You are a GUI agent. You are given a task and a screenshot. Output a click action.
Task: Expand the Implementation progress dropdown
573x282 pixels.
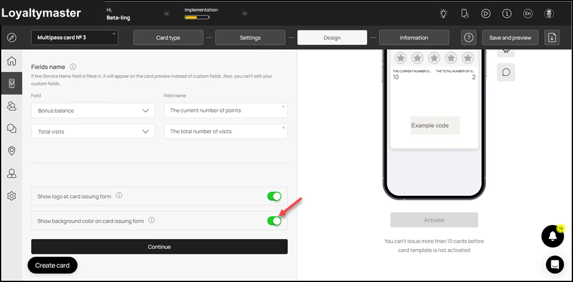click(244, 14)
